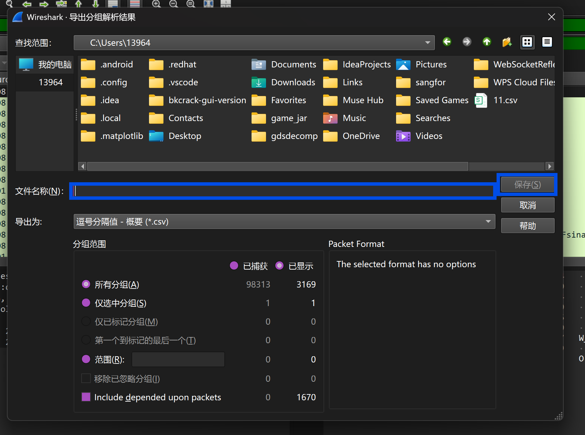The width and height of the screenshot is (585, 435).
Task: Switch to icon list view mode
Action: pos(527,42)
